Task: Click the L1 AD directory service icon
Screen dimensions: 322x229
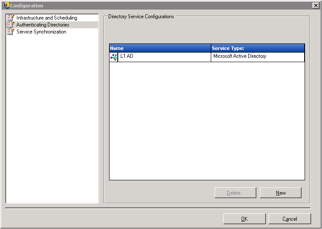Action: (x=113, y=57)
